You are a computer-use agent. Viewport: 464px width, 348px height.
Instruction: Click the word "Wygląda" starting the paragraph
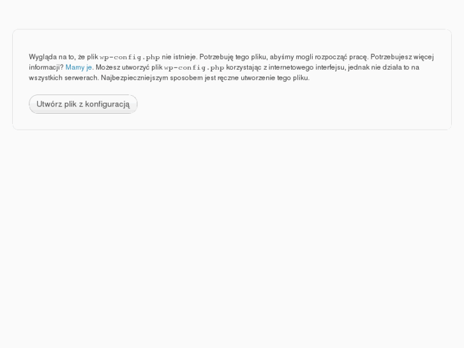[43, 57]
